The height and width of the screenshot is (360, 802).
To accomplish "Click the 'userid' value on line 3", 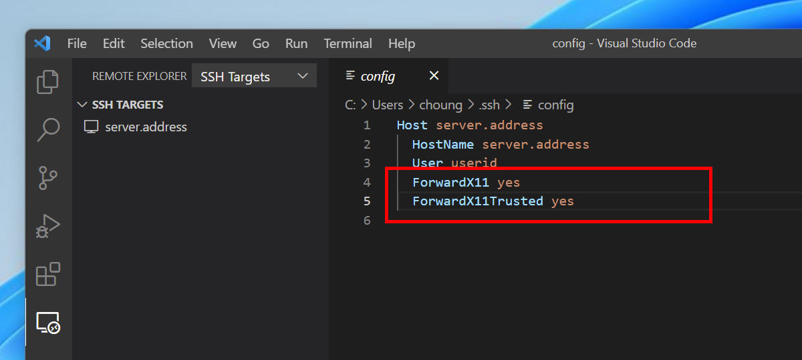I will click(x=474, y=163).
